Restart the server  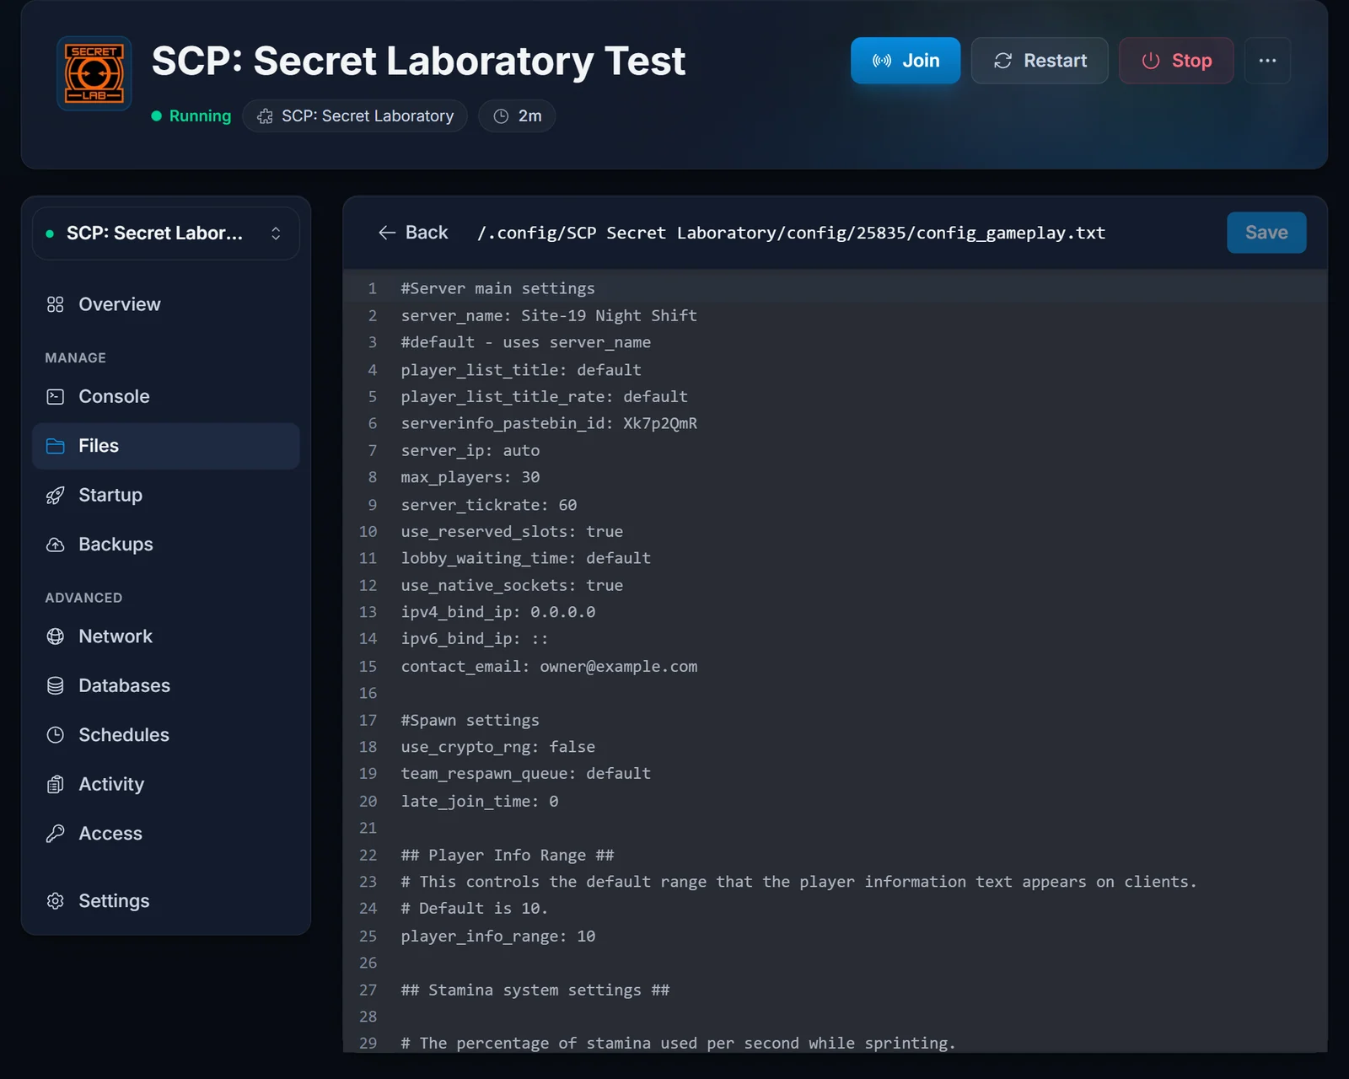point(1040,61)
